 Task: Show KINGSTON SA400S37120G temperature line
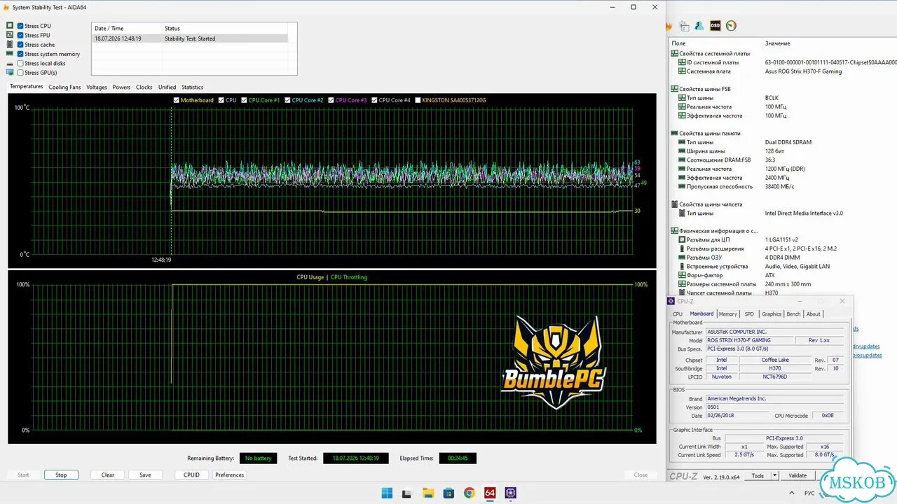pyautogui.click(x=418, y=100)
